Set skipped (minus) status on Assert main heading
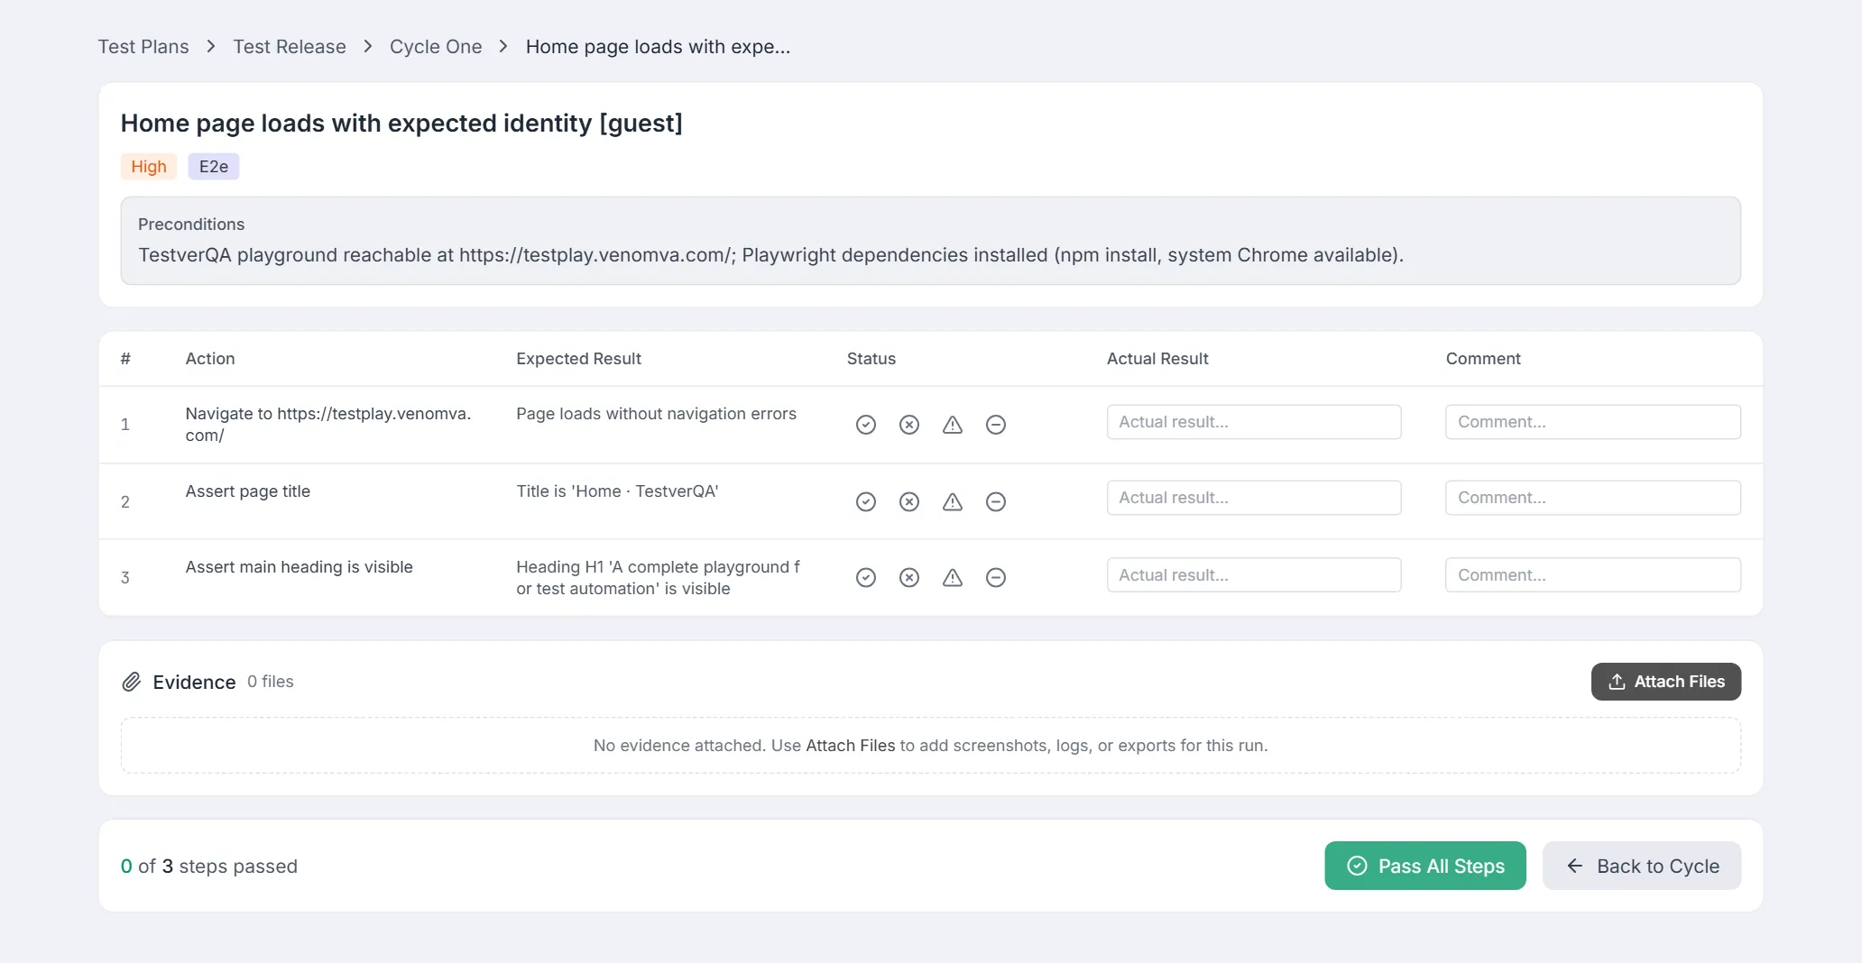Viewport: 1862px width, 963px height. [996, 578]
